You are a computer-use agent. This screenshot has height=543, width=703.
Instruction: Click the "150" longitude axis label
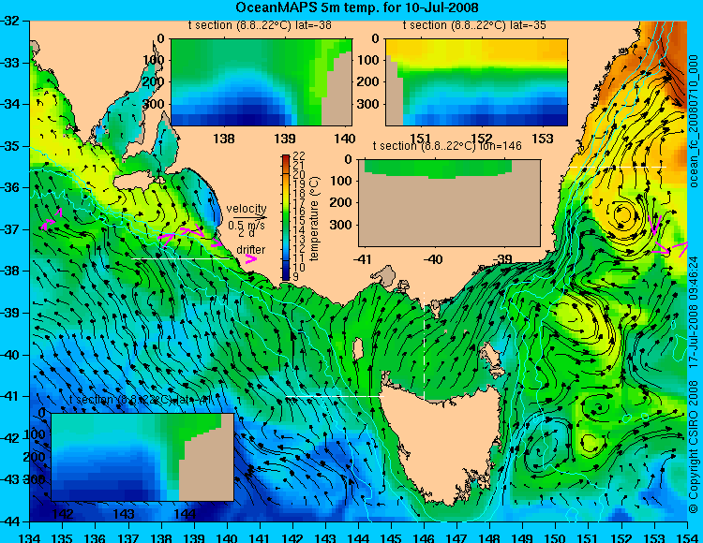(x=555, y=537)
